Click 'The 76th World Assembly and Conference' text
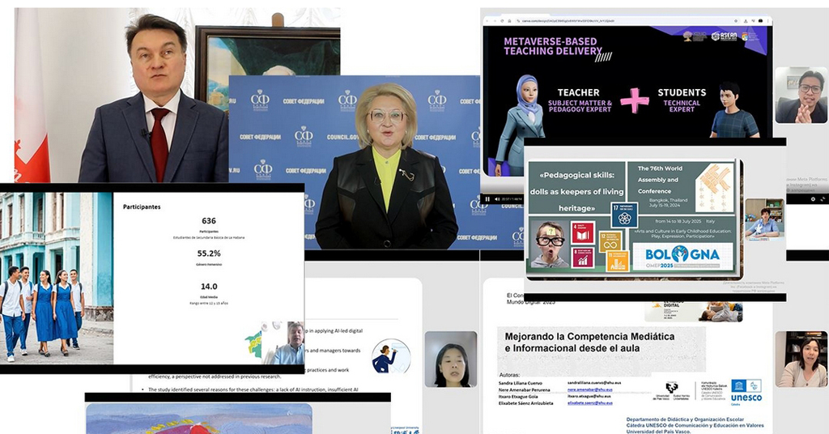 pyautogui.click(x=660, y=180)
